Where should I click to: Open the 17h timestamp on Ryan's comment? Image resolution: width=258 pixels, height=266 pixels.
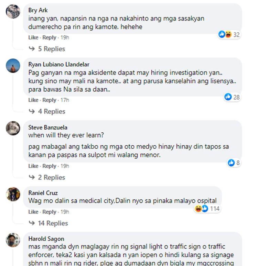pos(65,100)
